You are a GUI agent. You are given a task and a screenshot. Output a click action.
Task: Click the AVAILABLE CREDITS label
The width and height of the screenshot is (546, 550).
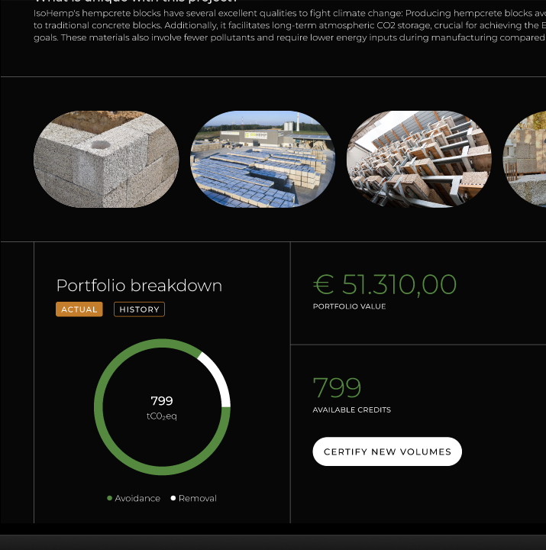click(x=351, y=410)
